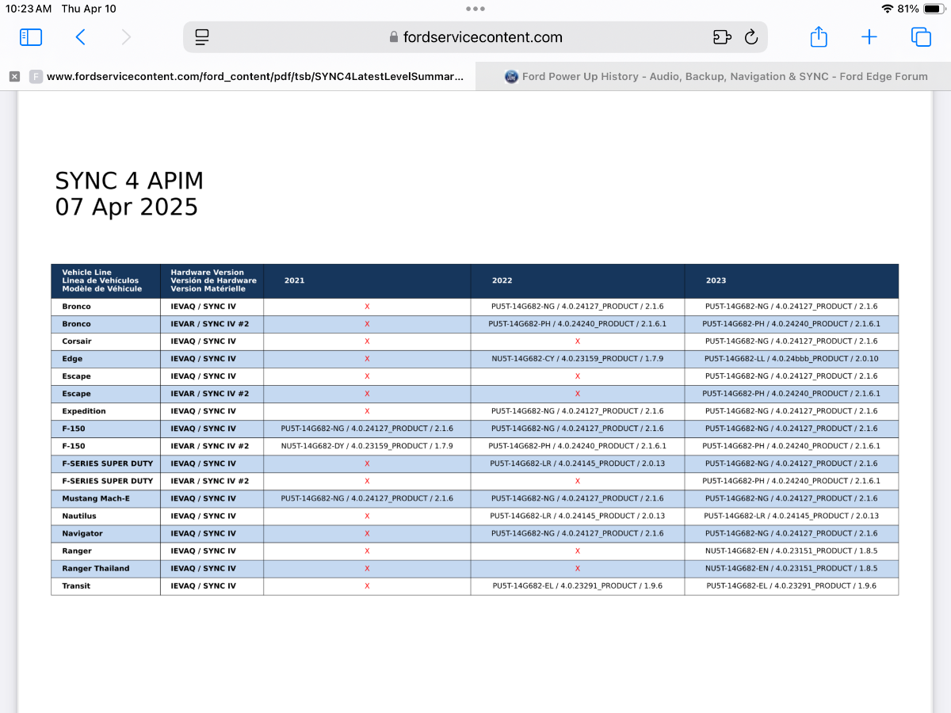
Task: Select the Transit vehicle line cell
Action: tap(105, 585)
